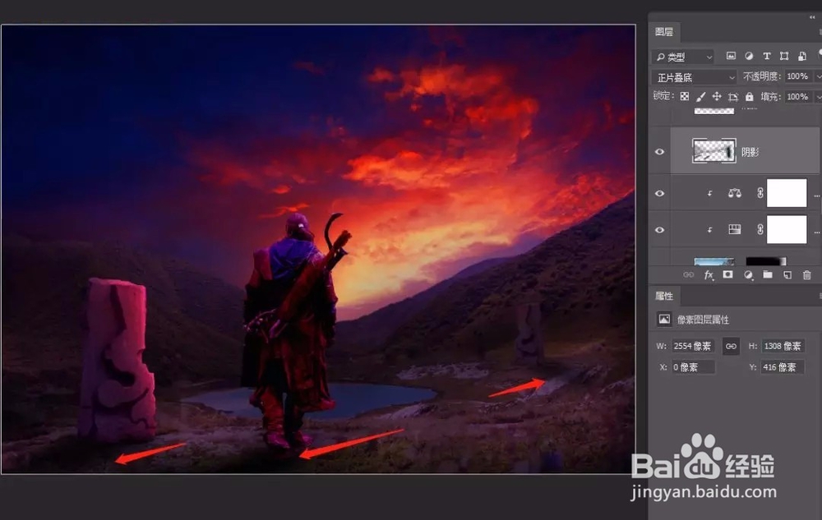822x520 pixels.
Task: Select white mask of color balance layer
Action: click(x=787, y=193)
